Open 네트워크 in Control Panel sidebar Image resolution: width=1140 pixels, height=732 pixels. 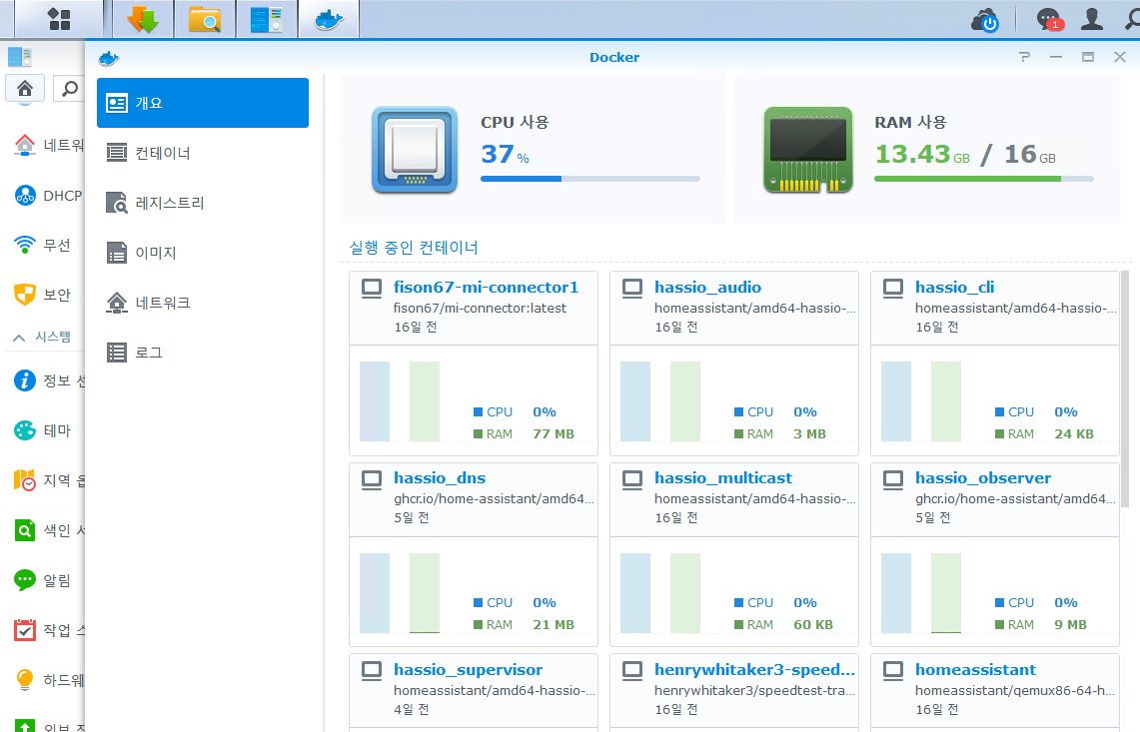[49, 146]
